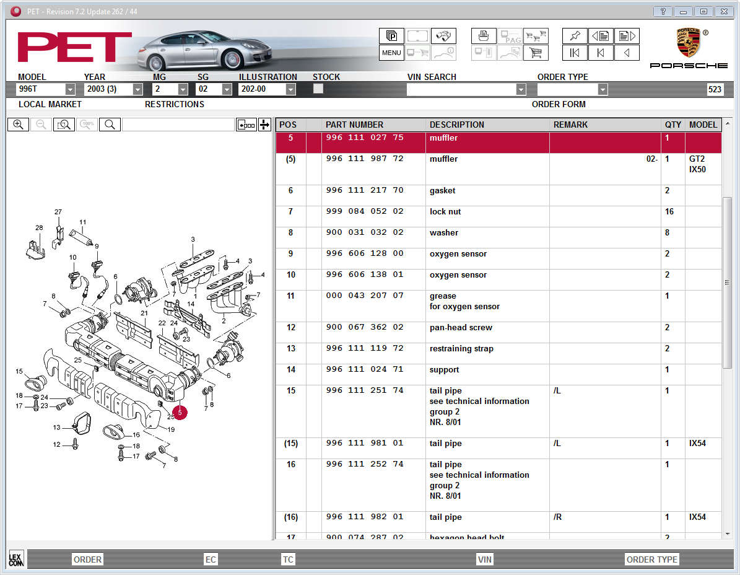Image resolution: width=740 pixels, height=575 pixels.
Task: Click the monitor-to-list transfer icon
Action: [x=483, y=53]
